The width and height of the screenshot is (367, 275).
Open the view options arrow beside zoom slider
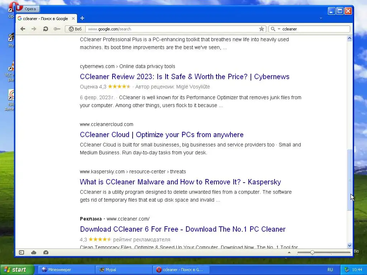point(289,252)
